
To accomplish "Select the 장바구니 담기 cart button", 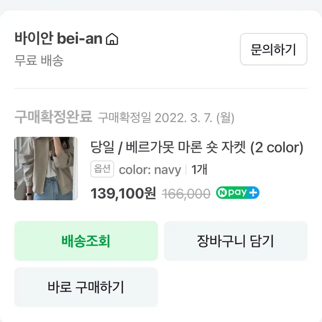I will pos(236,241).
